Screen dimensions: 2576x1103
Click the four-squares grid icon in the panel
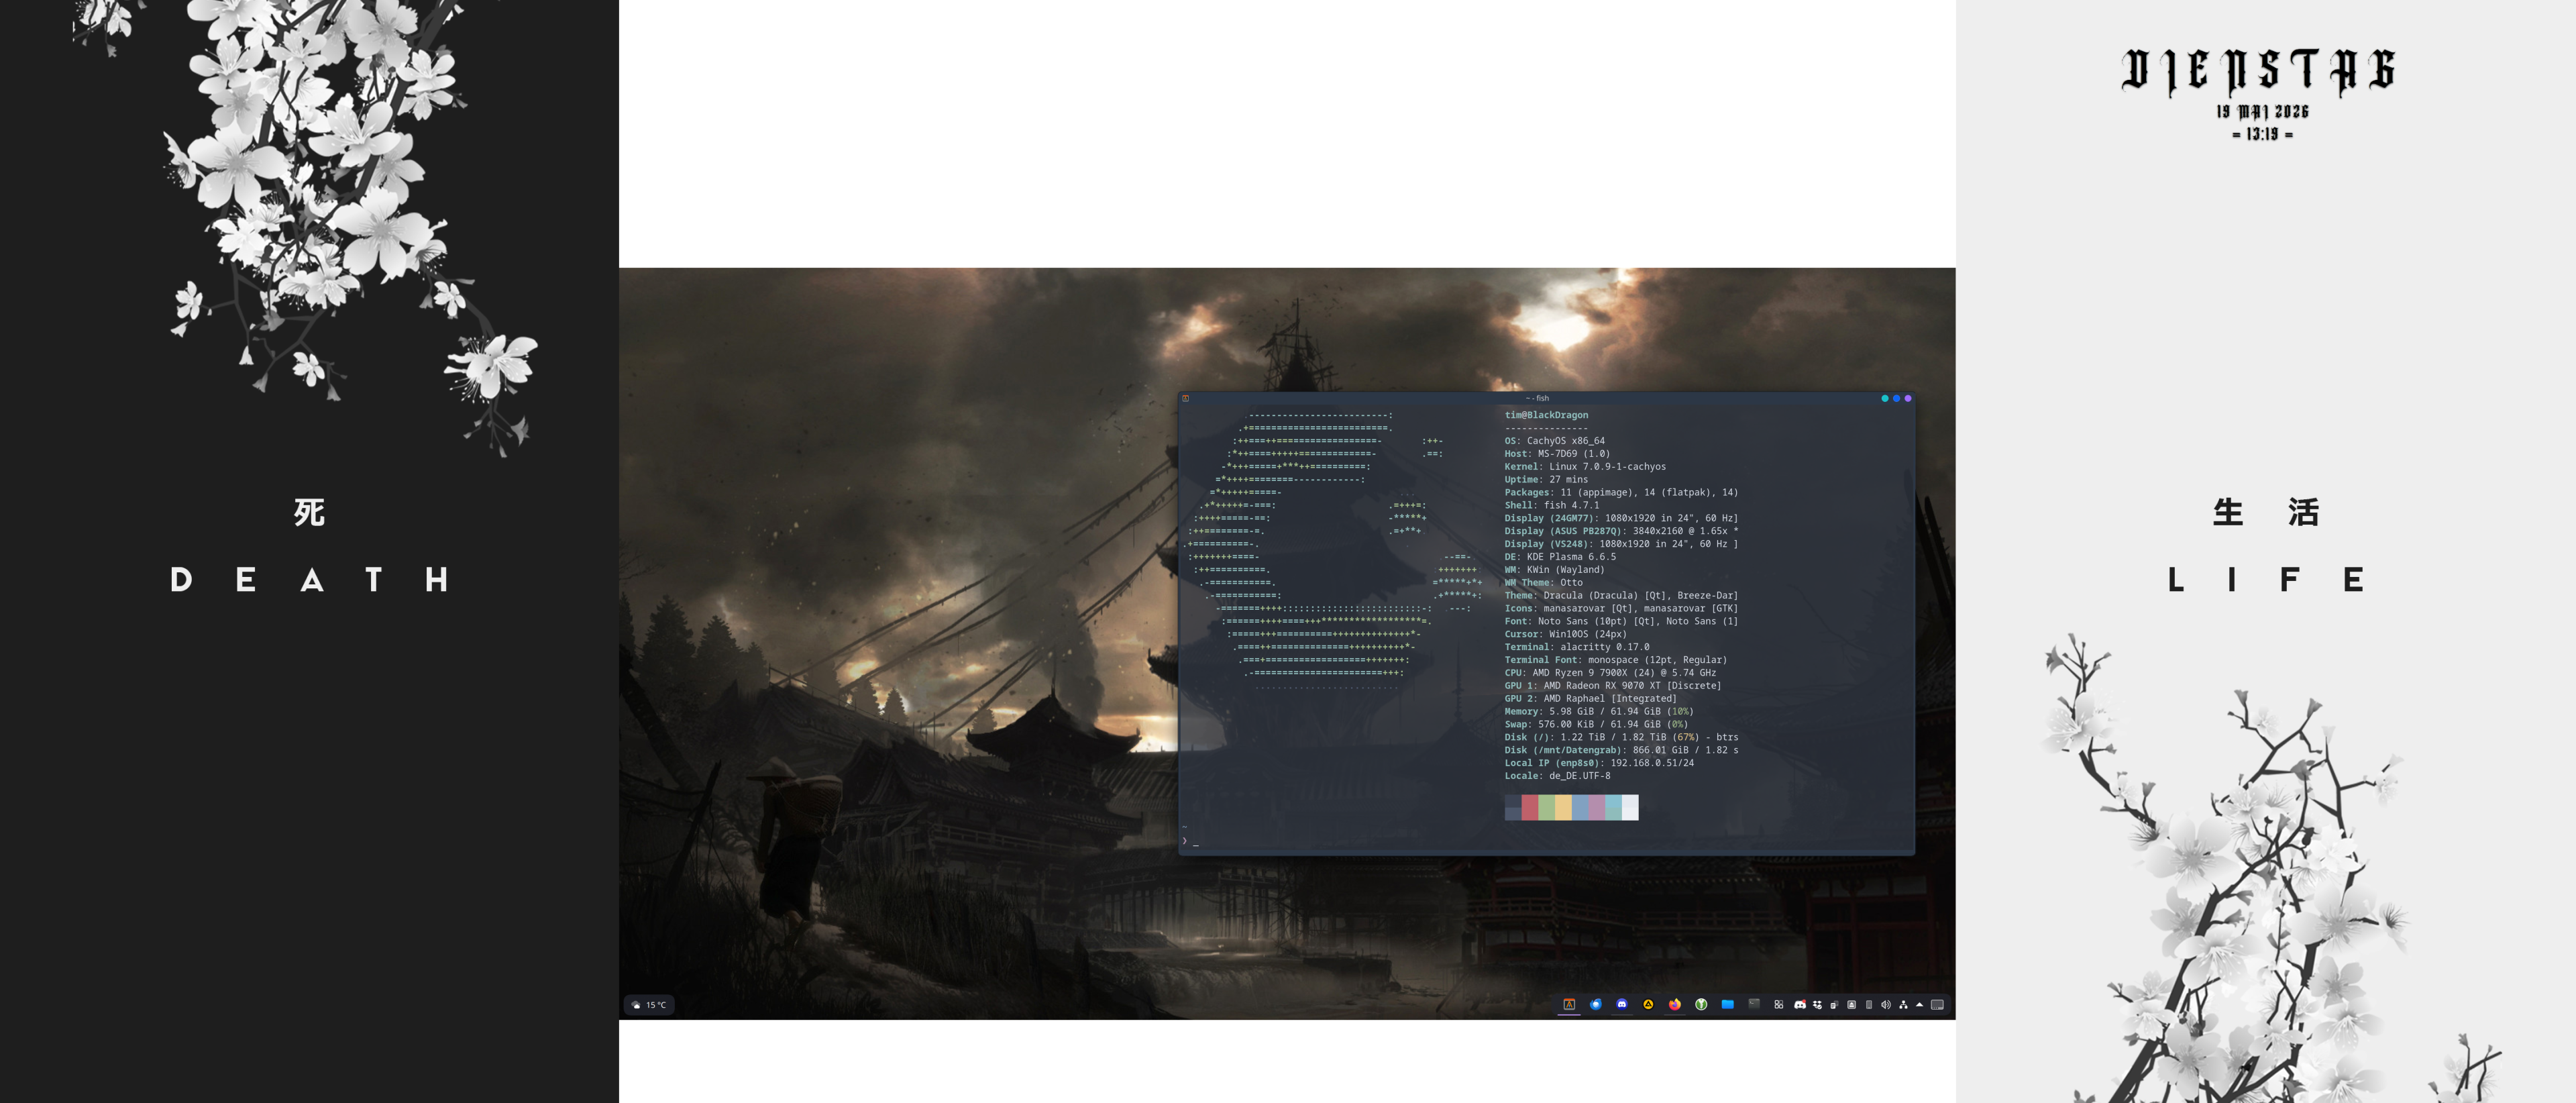(x=1779, y=1005)
